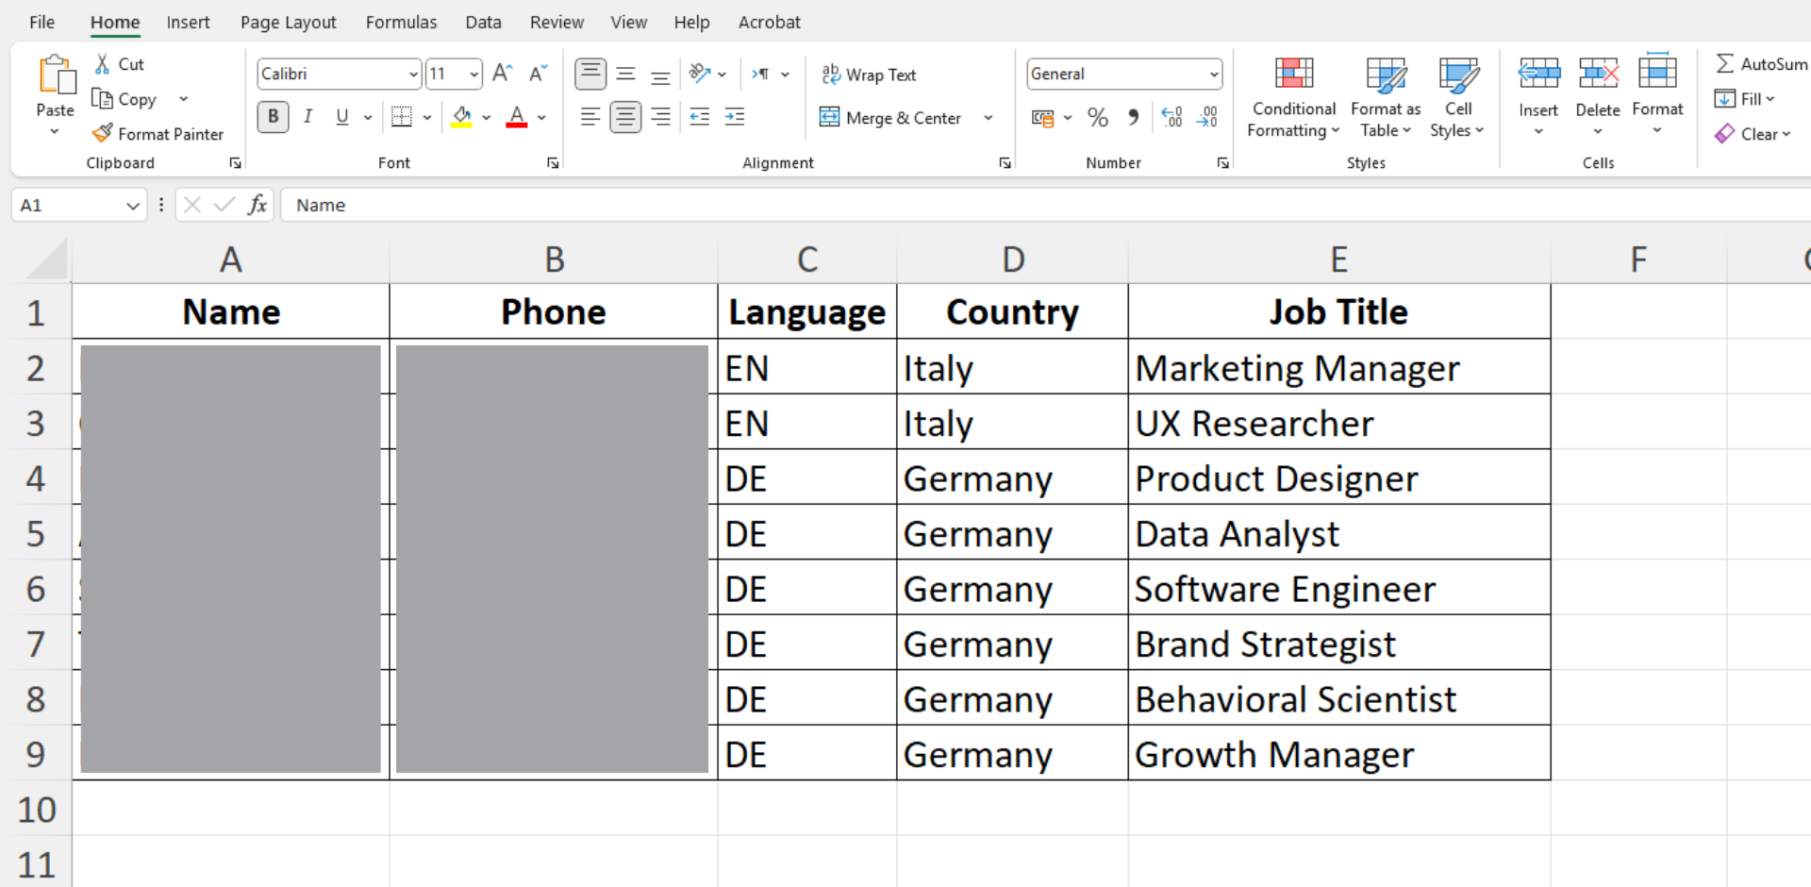The image size is (1811, 887).
Task: Select the Marketing Manager cell
Action: click(1337, 368)
